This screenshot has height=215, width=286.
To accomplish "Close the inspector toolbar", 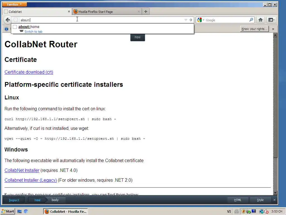I will click(274, 200).
